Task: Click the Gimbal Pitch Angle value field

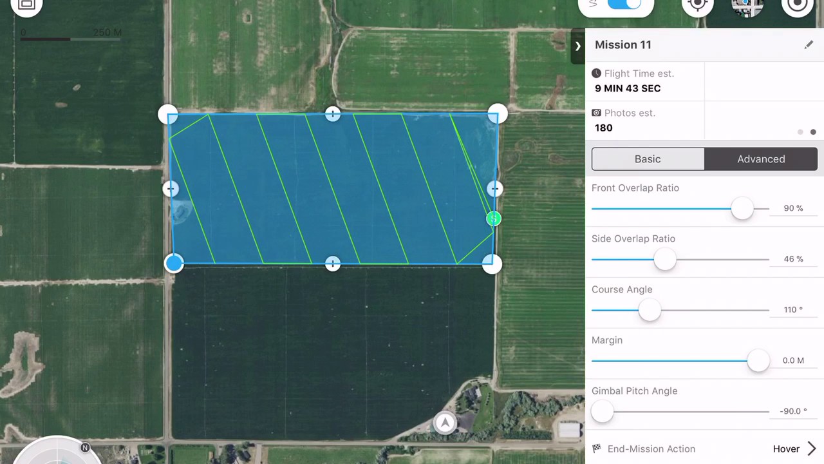Action: pos(793,411)
